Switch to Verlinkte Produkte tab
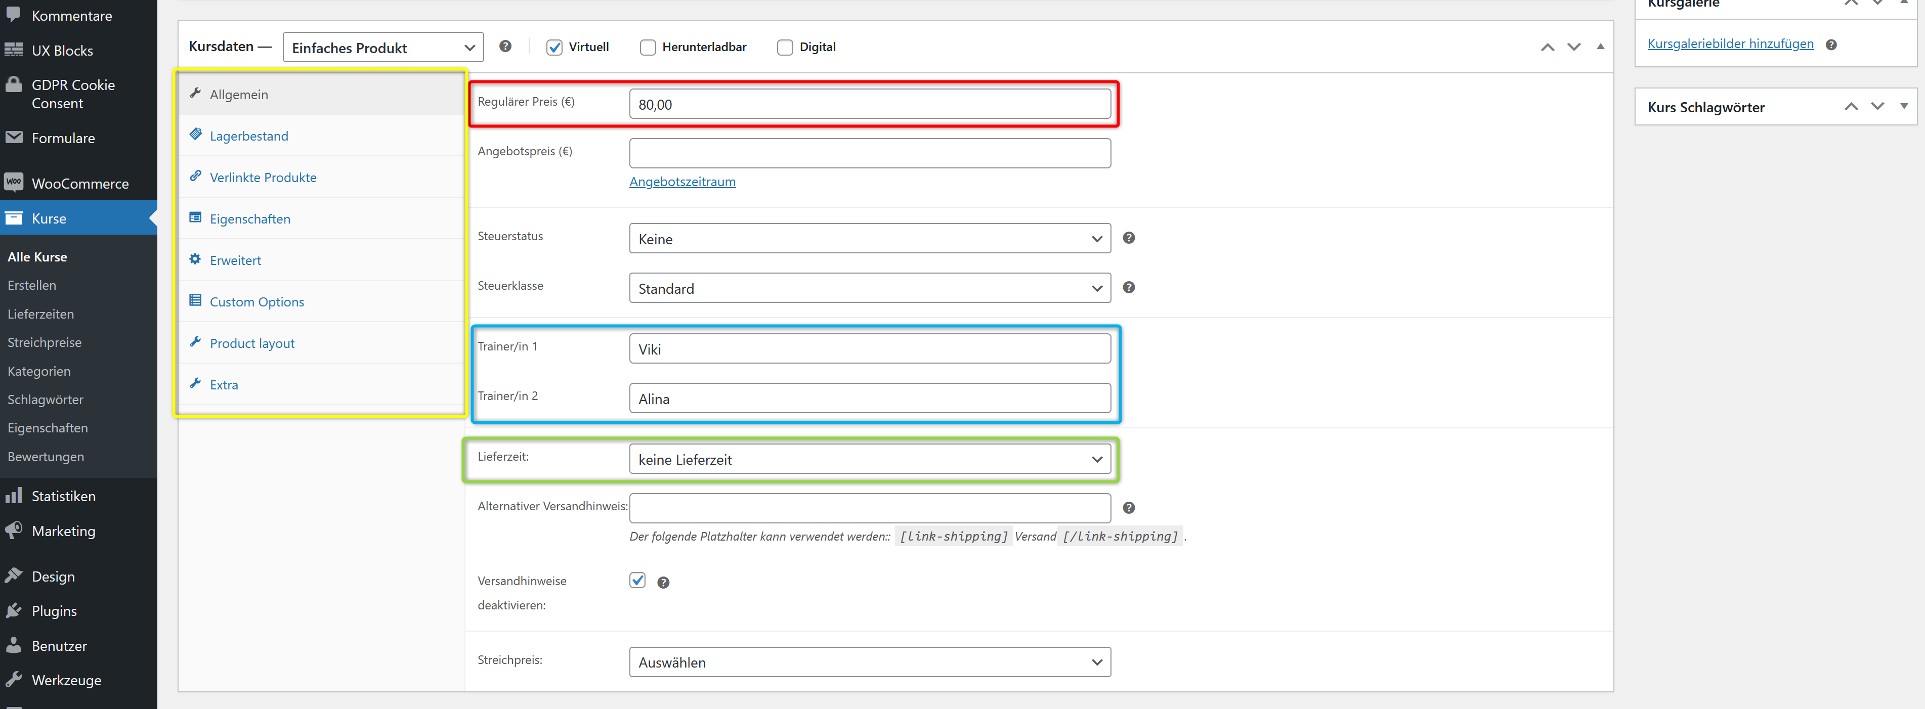Screen dimensions: 1925x709 pyautogui.click(x=321, y=177)
